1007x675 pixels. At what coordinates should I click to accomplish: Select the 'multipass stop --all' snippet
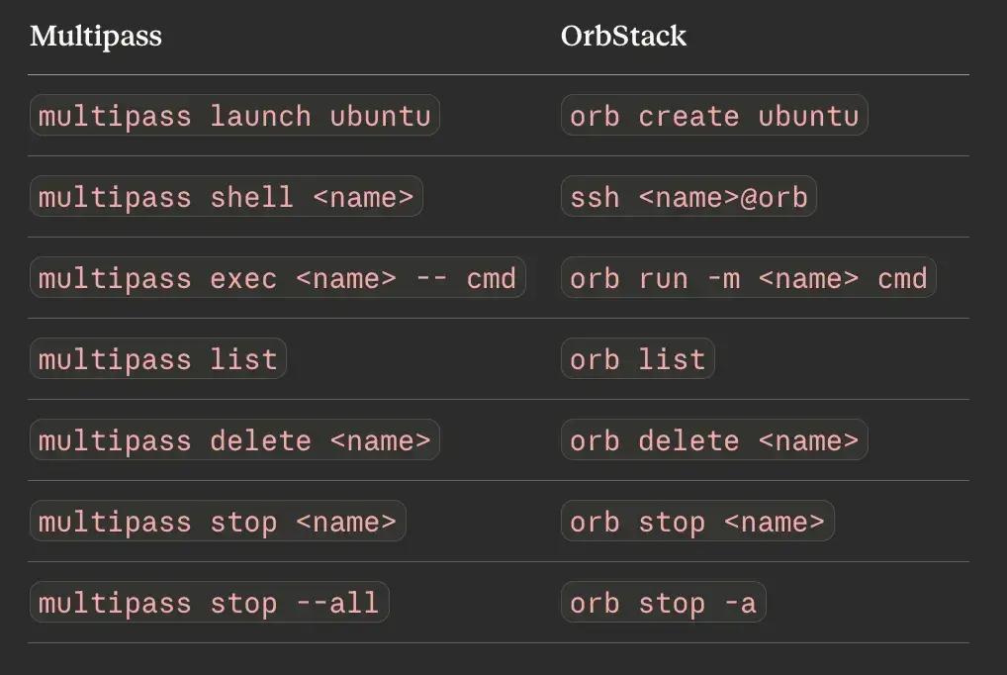(210, 602)
